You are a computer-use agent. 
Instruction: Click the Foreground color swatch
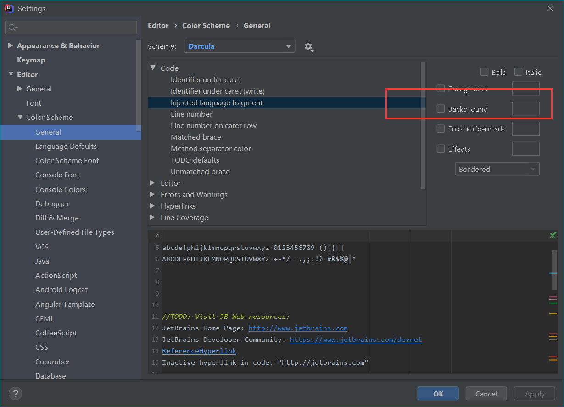pos(525,88)
